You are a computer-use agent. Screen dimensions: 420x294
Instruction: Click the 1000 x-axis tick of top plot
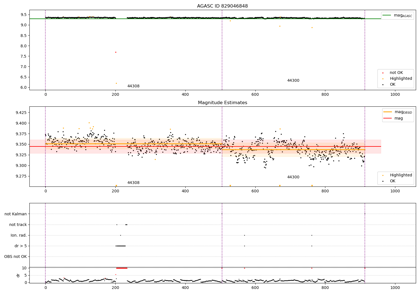[x=395, y=95]
